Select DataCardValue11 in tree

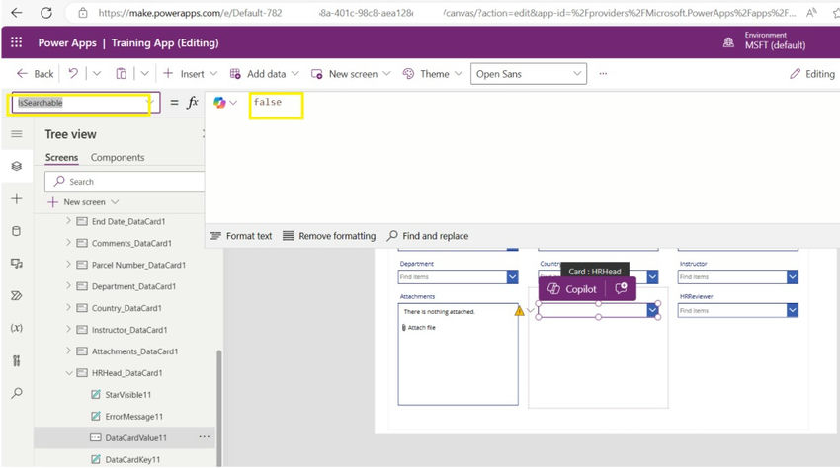(x=136, y=438)
